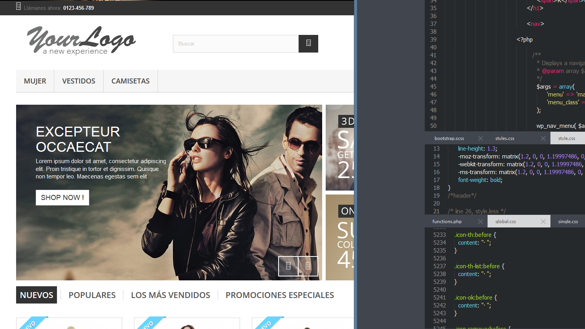
Task: Open the MUJER category menu
Action: [35, 81]
